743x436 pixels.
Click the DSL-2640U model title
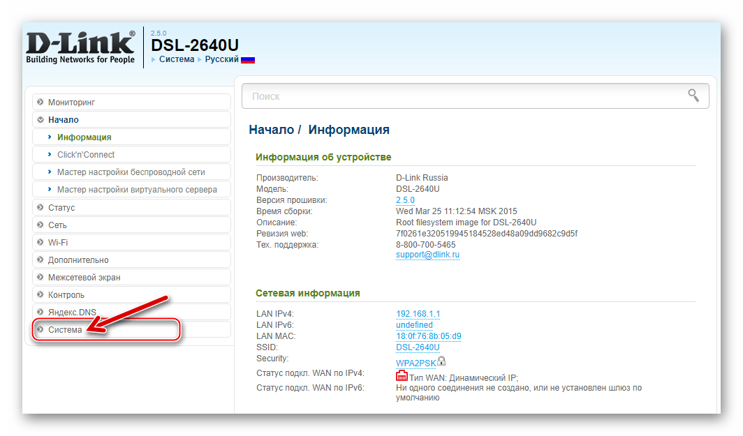coord(195,45)
